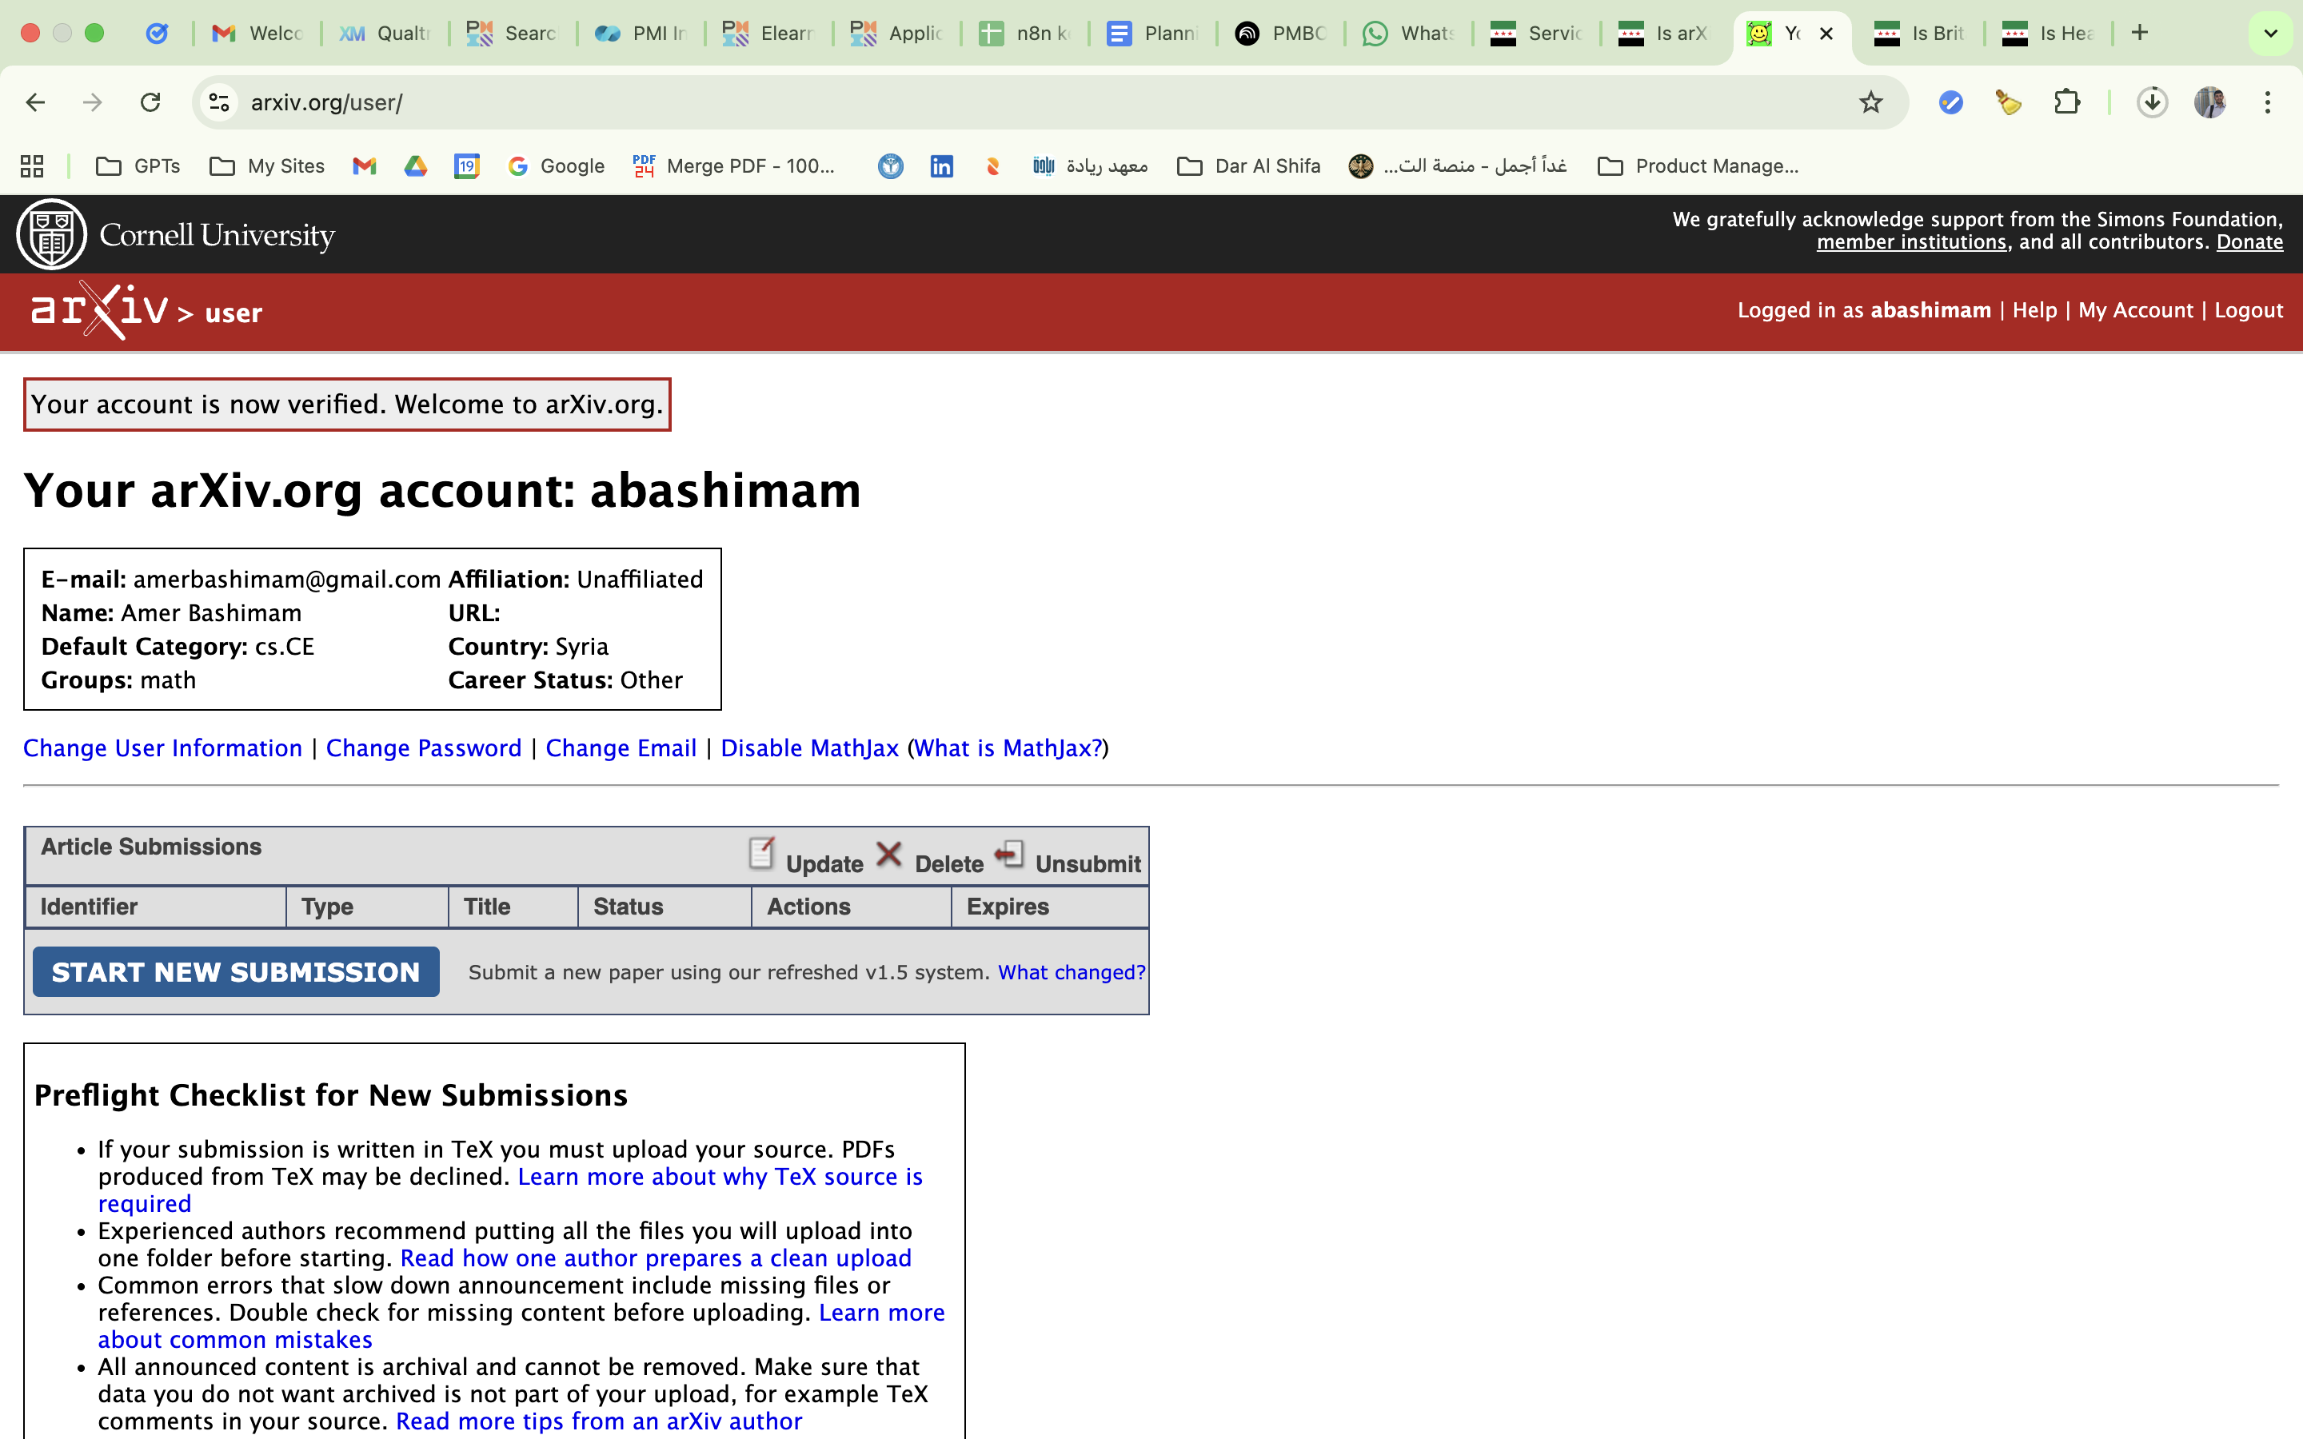This screenshot has width=2303, height=1439.
Task: Expand the tab search chevron
Action: coord(2269,34)
